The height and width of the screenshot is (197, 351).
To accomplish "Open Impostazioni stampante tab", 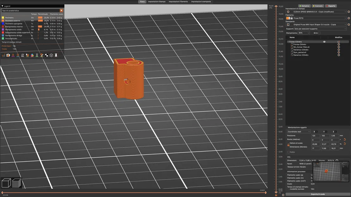I will (x=201, y=2).
